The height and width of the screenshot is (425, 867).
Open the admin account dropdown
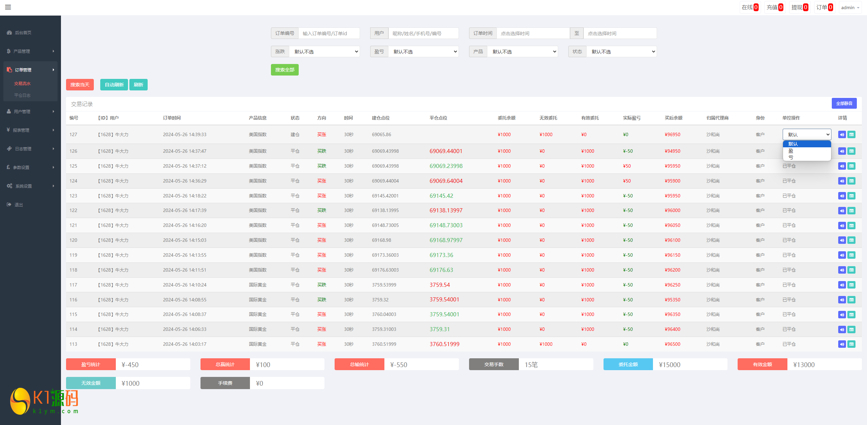850,7
